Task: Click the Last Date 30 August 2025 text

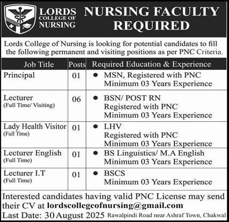Action: (x=53, y=215)
